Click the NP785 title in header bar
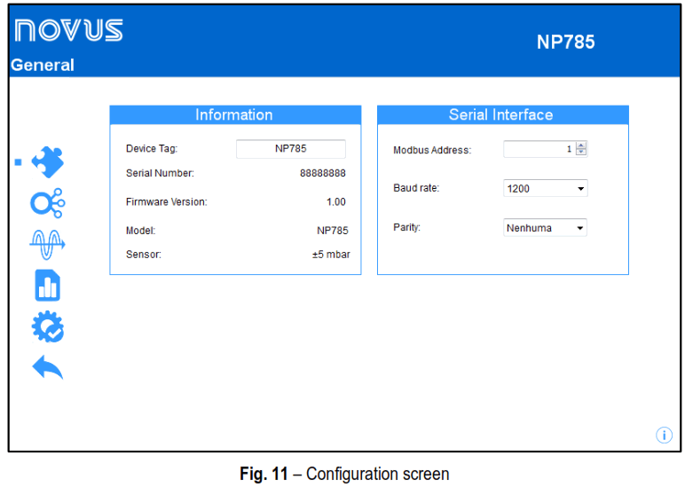This screenshot has height=487, width=685. tap(566, 43)
